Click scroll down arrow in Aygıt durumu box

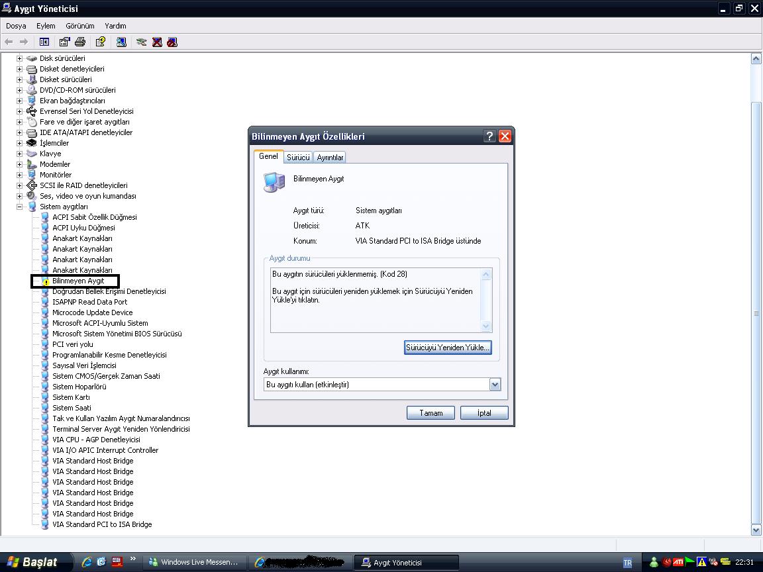click(x=485, y=326)
